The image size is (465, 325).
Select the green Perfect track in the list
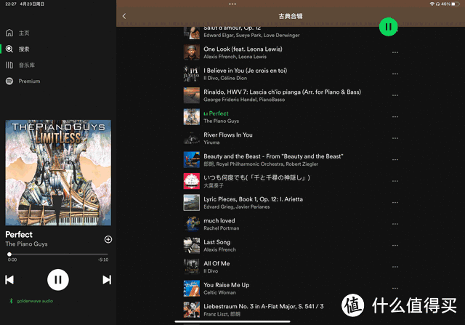[291, 116]
